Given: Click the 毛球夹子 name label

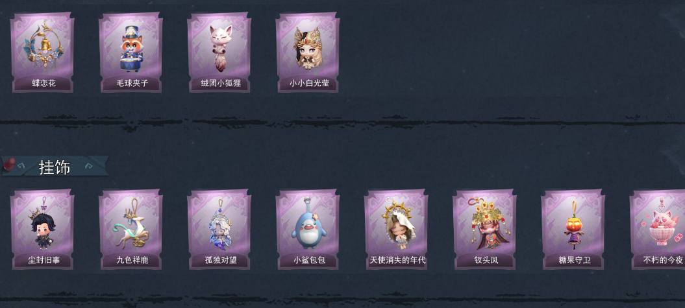Looking at the screenshot, I should click(132, 83).
